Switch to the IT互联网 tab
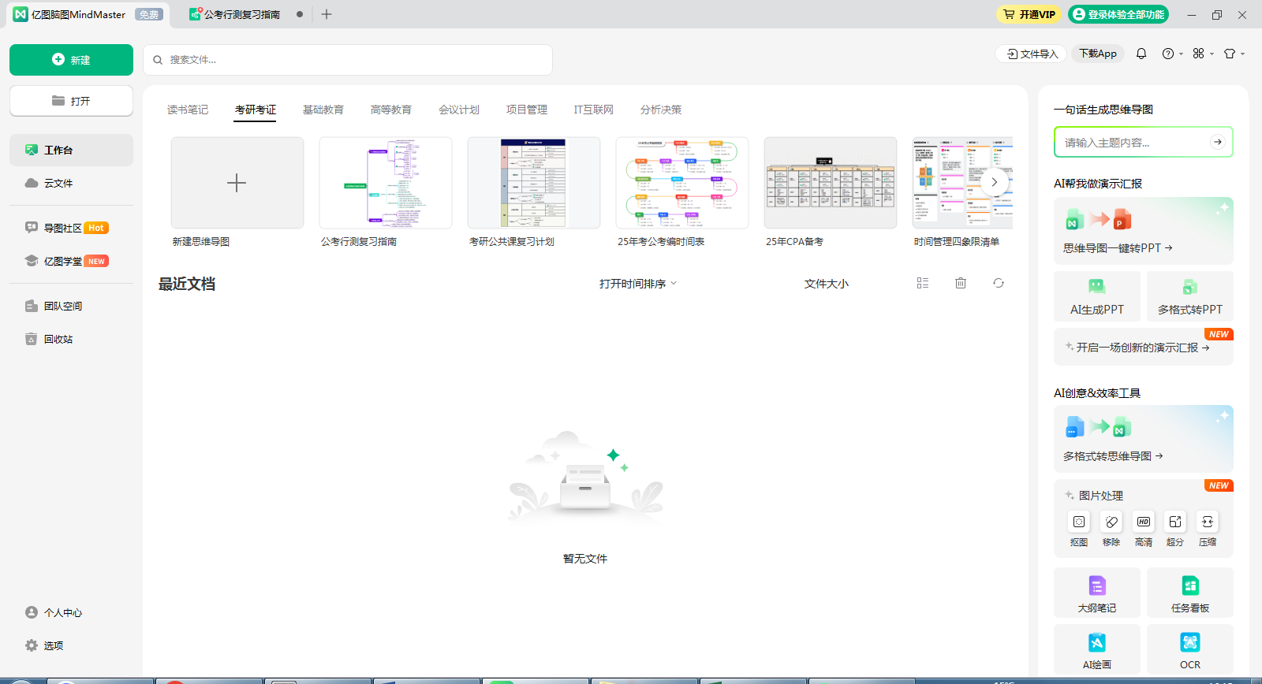Screen dimensions: 1262x684 pos(594,110)
